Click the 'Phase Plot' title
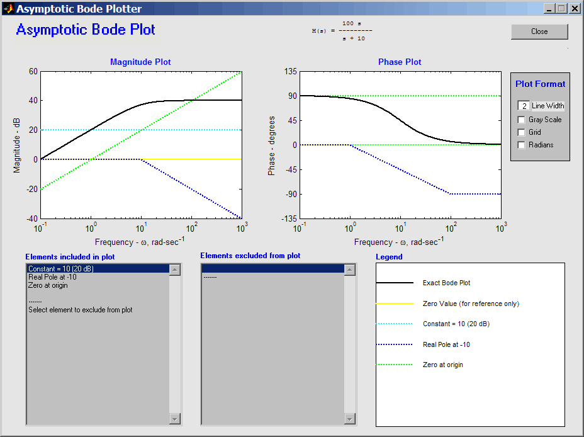This screenshot has width=584, height=437. coord(400,62)
